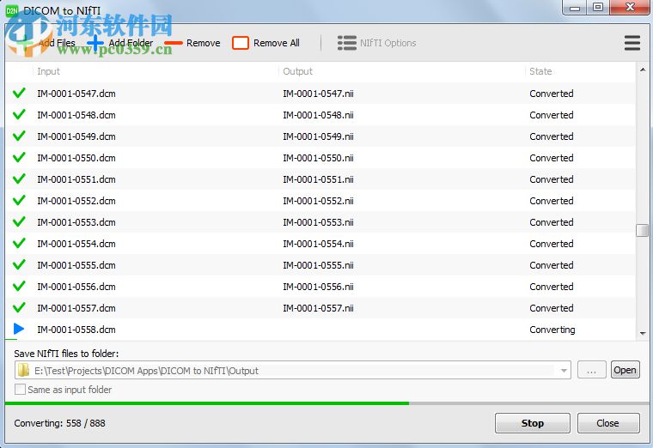The image size is (653, 448).
Task: Click the green checkmark for IM-0001-0547.dcm
Action: click(19, 94)
